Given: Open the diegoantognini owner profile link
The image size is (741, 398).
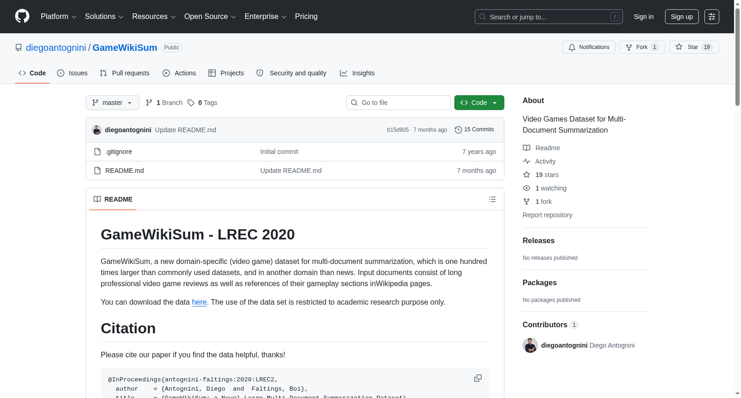Looking at the screenshot, I should (x=56, y=48).
